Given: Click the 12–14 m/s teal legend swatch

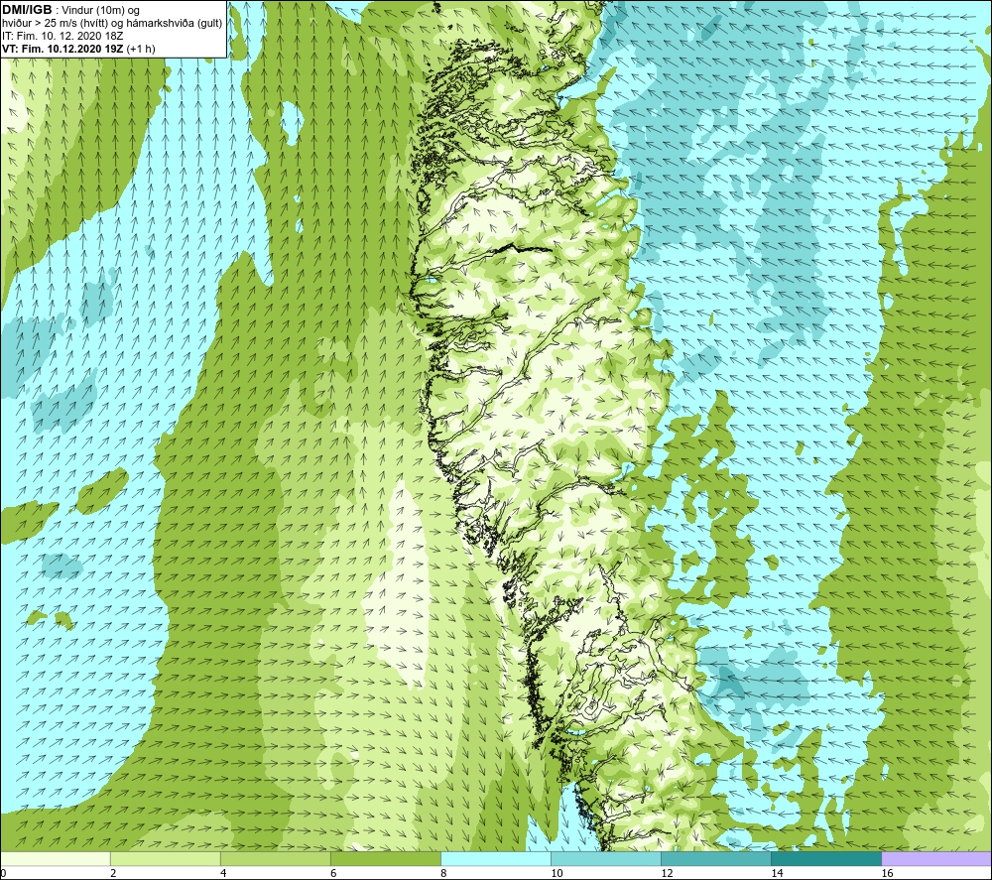Looking at the screenshot, I should [716, 859].
